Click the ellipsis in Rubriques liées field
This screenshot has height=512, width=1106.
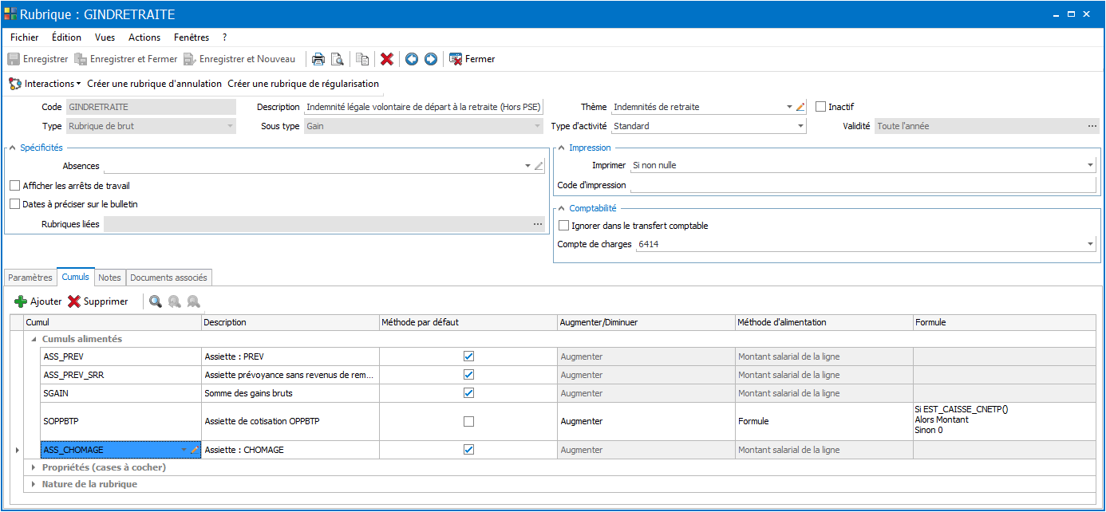(538, 225)
